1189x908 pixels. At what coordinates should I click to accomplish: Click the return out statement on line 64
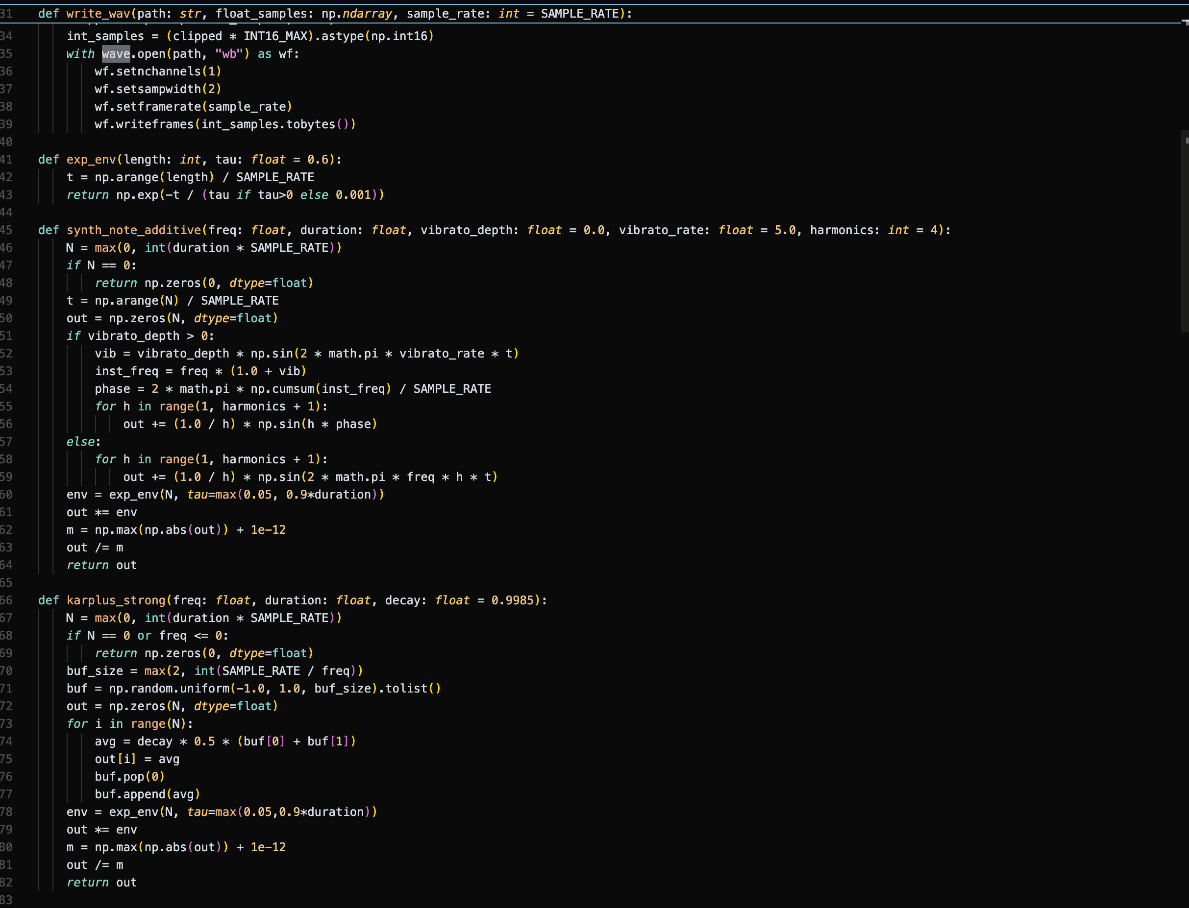(x=102, y=565)
